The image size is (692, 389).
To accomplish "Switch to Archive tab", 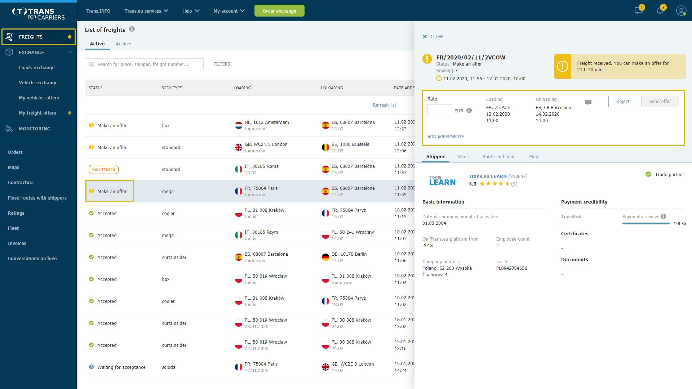I will click(x=123, y=44).
